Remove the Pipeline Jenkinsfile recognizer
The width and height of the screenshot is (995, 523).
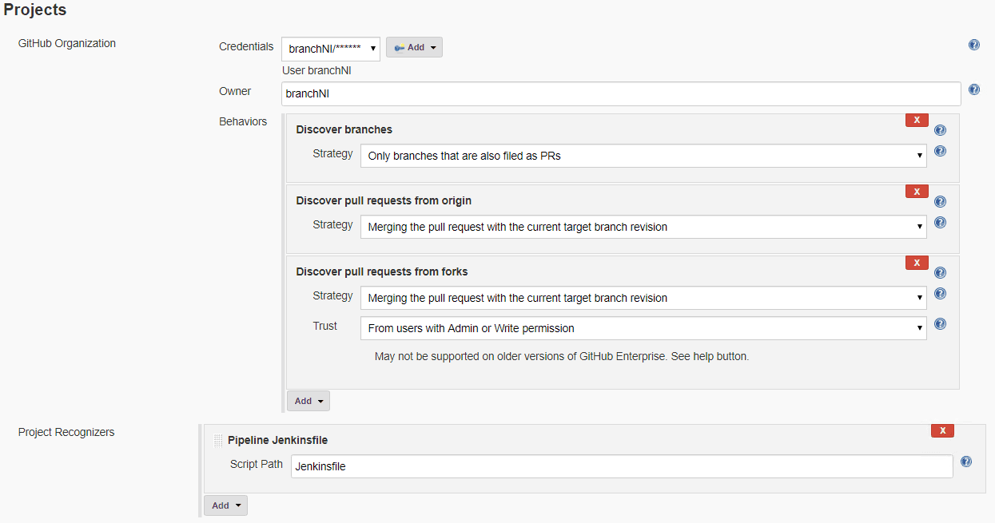[x=941, y=430]
